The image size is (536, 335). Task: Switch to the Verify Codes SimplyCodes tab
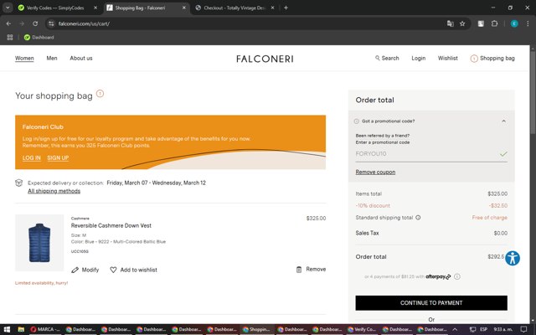coord(54,8)
